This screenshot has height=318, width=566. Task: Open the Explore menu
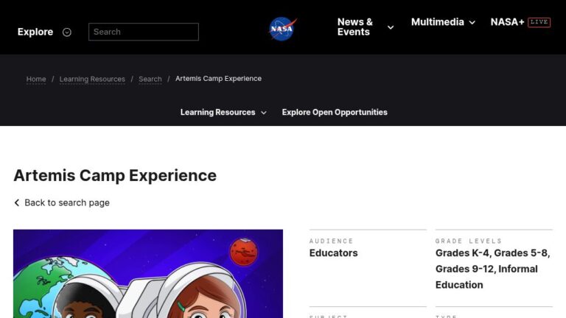pos(35,32)
